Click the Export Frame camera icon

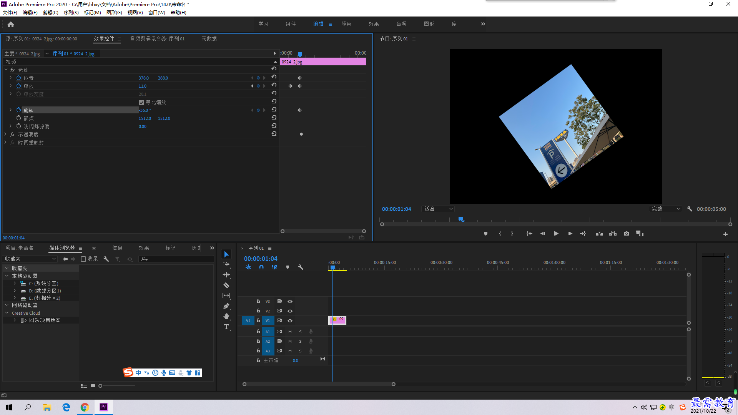coord(627,234)
